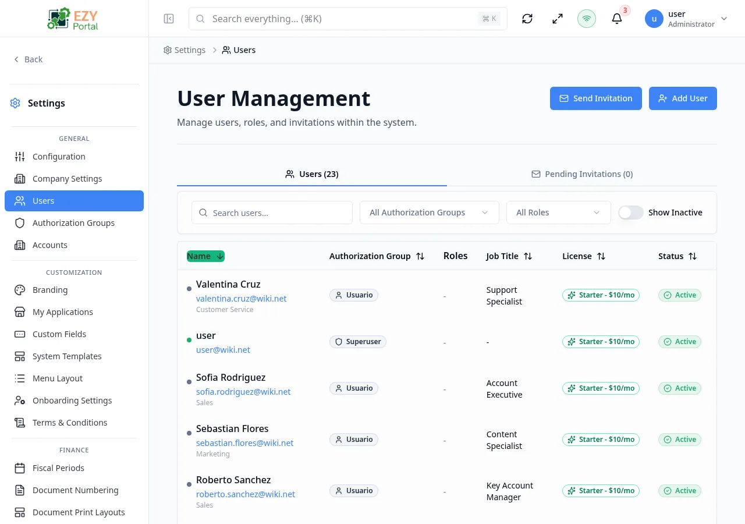This screenshot has width=745, height=524.
Task: Click Valentina Cruz's Usuario badge
Action: point(354,295)
